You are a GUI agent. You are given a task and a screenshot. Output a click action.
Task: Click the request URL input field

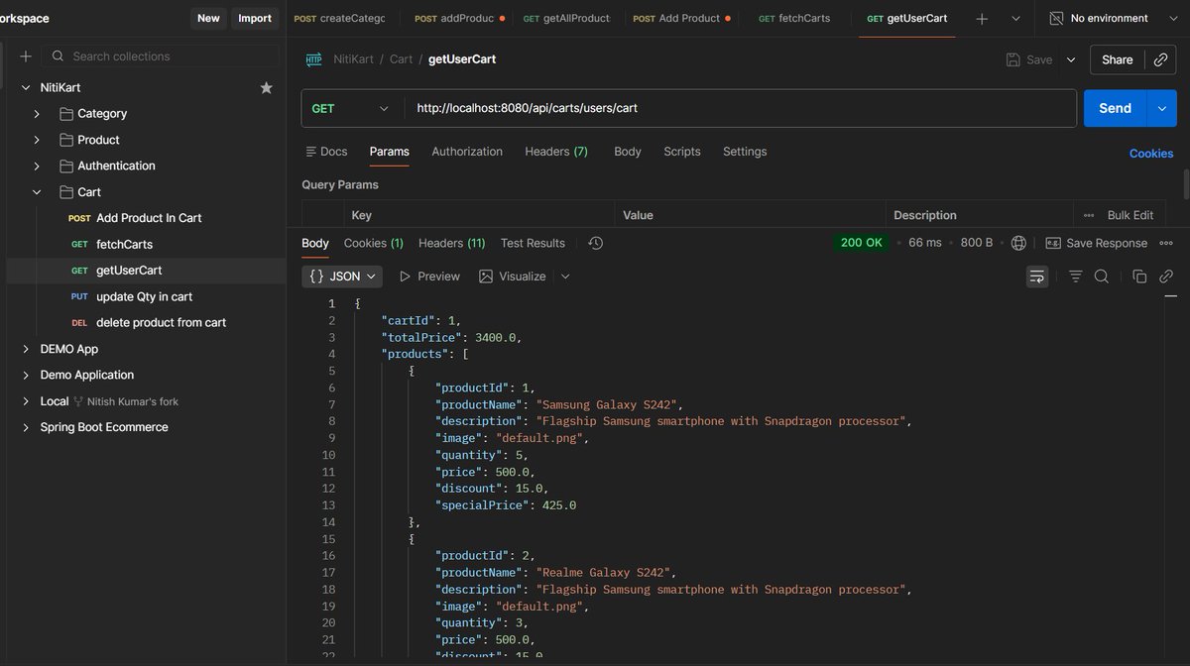coord(740,109)
